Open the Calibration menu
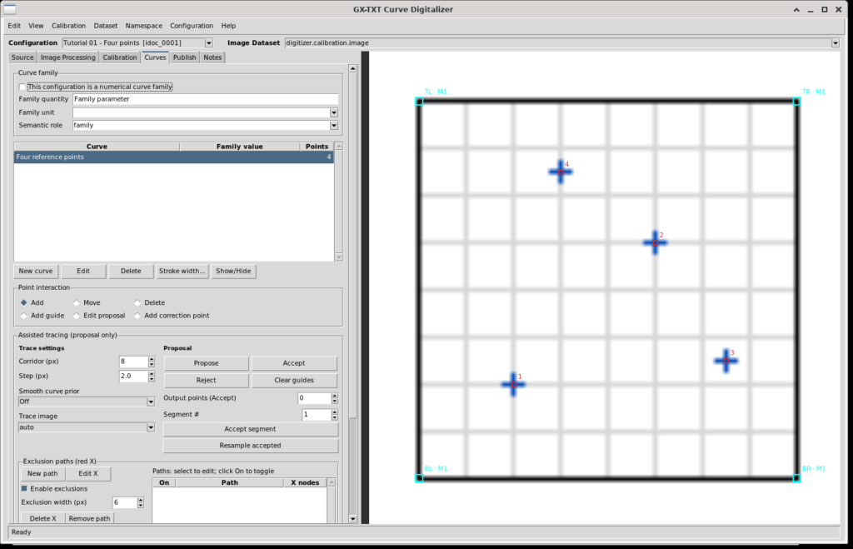 tap(68, 26)
